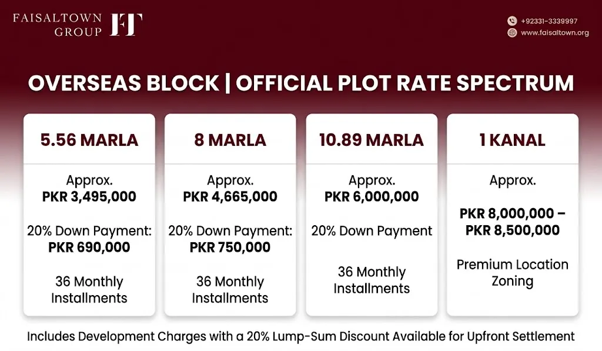The image size is (602, 351).
Task: Select the 10.89 MARLA card header
Action: pyautogui.click(x=372, y=140)
